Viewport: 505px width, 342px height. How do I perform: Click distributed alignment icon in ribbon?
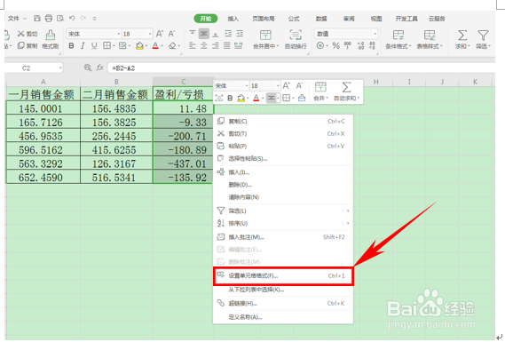pos(239,46)
